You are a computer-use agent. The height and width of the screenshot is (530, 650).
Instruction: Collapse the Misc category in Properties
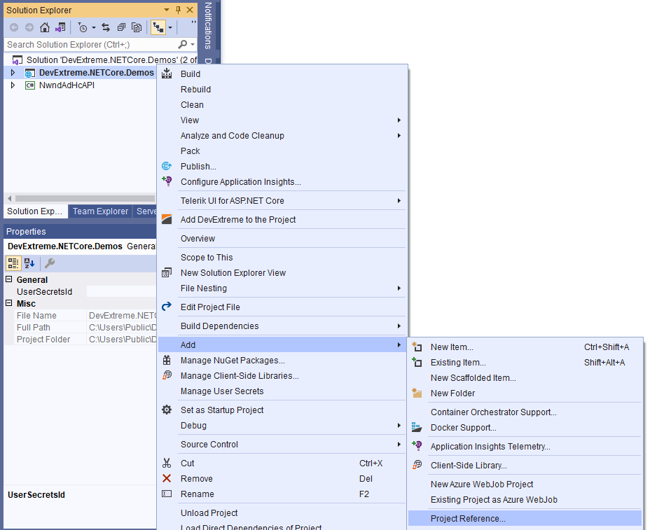pyautogui.click(x=8, y=303)
